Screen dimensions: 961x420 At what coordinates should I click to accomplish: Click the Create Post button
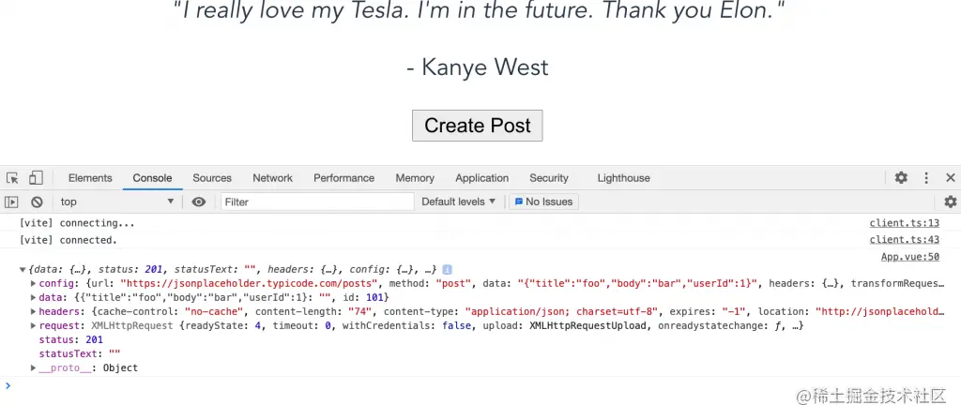pos(477,126)
